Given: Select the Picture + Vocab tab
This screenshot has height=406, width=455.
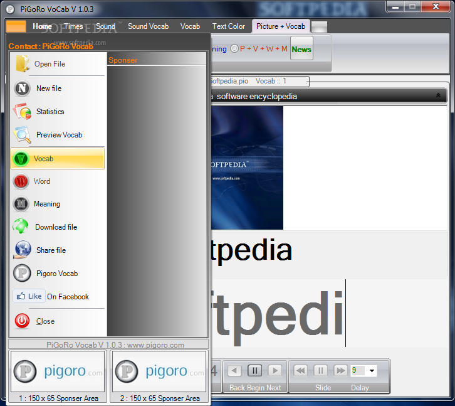Looking at the screenshot, I should coord(281,26).
